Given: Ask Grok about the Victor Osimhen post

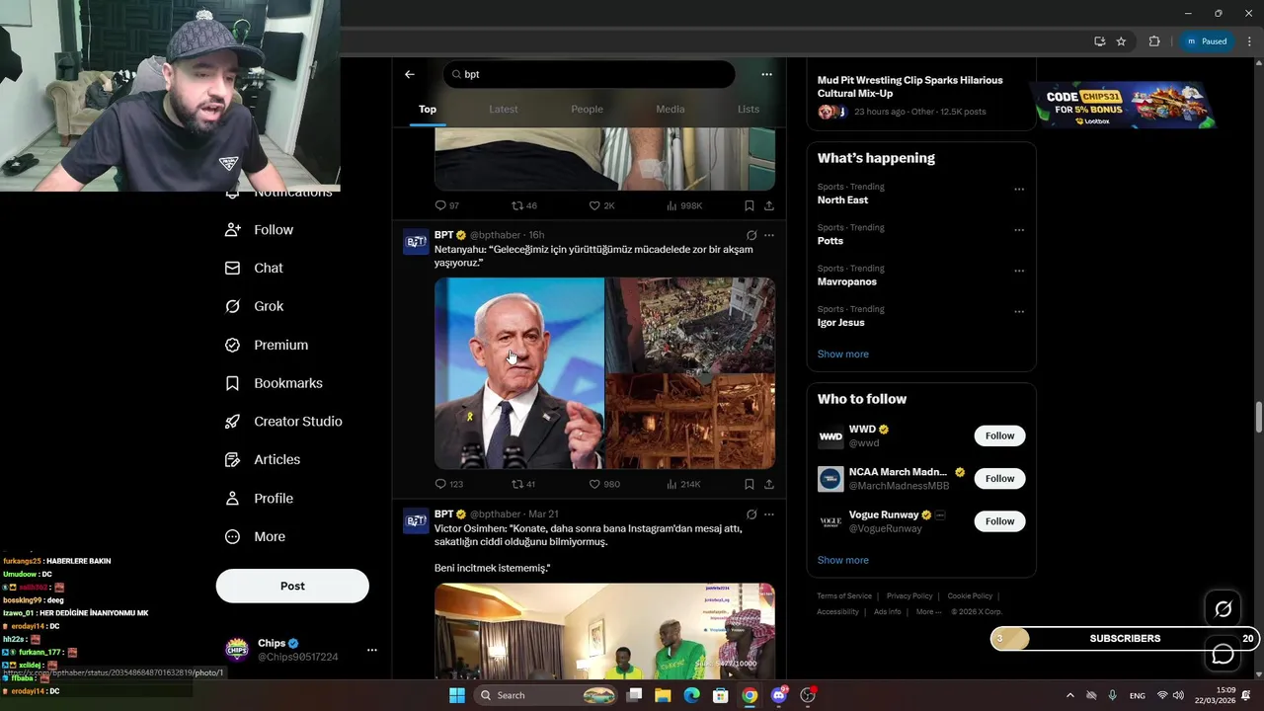Looking at the screenshot, I should tap(751, 514).
